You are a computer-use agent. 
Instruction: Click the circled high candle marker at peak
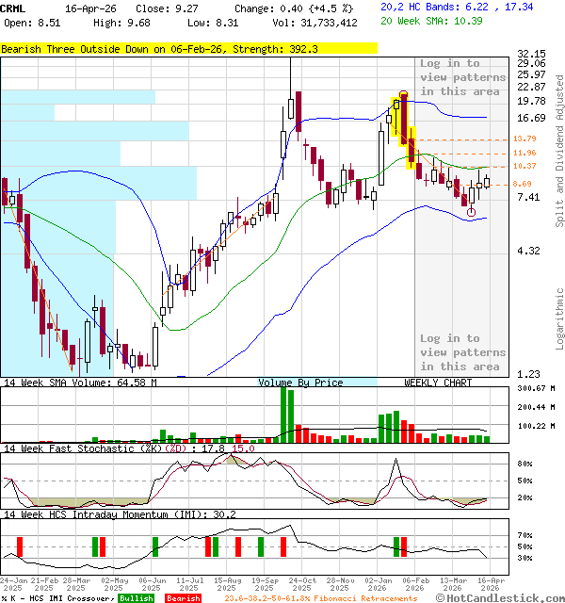point(403,95)
